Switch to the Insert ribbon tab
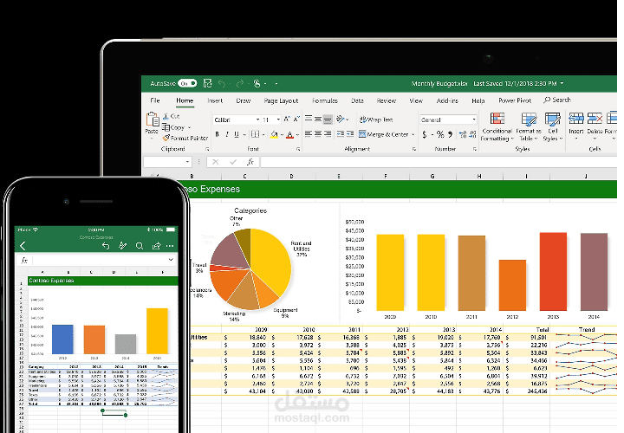Screen dimensions: 624x433 (215, 100)
